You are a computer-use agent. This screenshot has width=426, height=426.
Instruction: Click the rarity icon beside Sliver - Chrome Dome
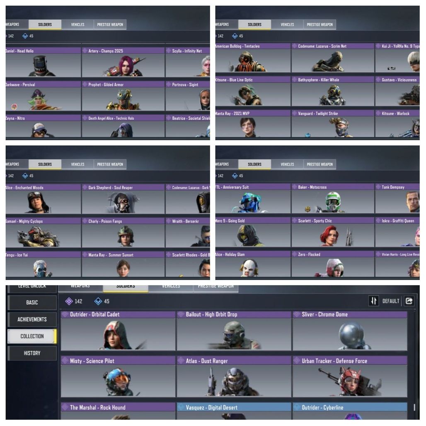(297, 315)
